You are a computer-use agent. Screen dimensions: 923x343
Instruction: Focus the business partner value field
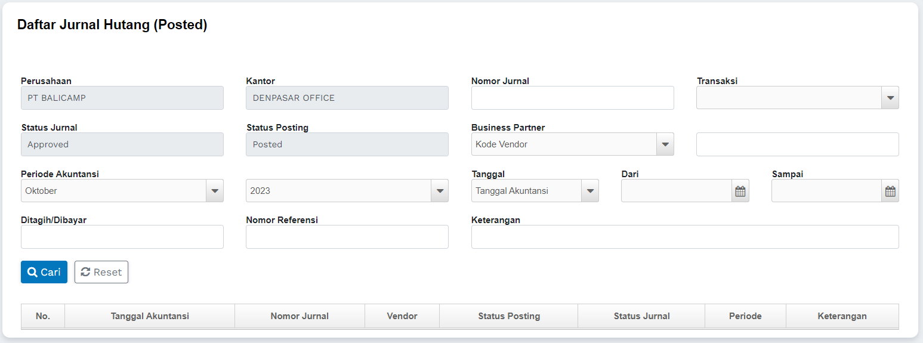click(x=797, y=144)
